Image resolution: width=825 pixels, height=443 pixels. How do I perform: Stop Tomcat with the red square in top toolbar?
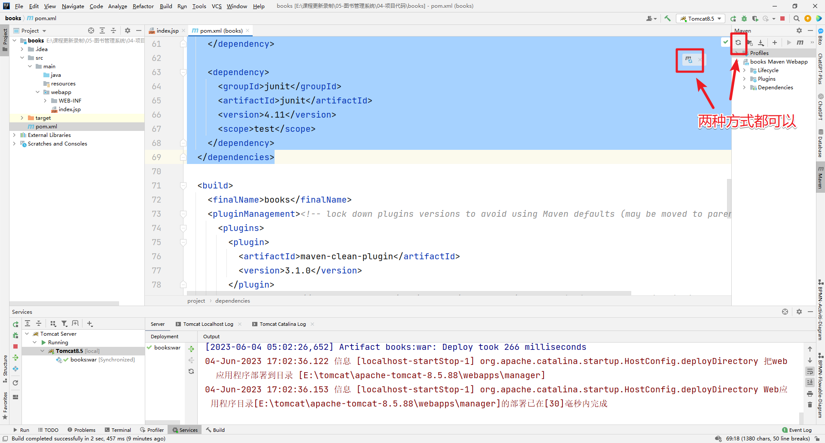pyautogui.click(x=782, y=18)
